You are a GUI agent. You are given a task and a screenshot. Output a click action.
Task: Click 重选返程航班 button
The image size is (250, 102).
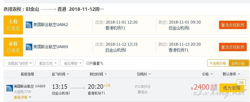click(233, 47)
